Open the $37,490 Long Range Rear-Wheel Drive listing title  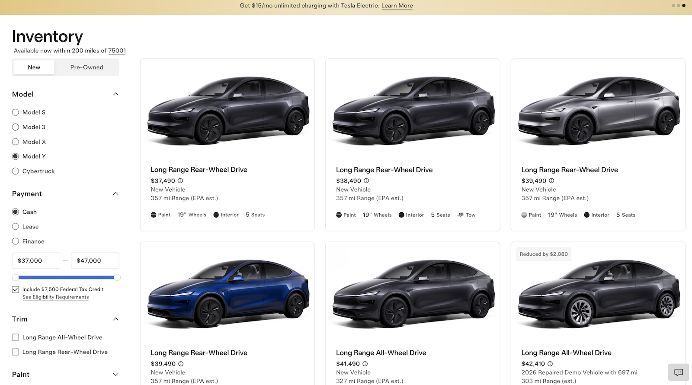point(199,170)
